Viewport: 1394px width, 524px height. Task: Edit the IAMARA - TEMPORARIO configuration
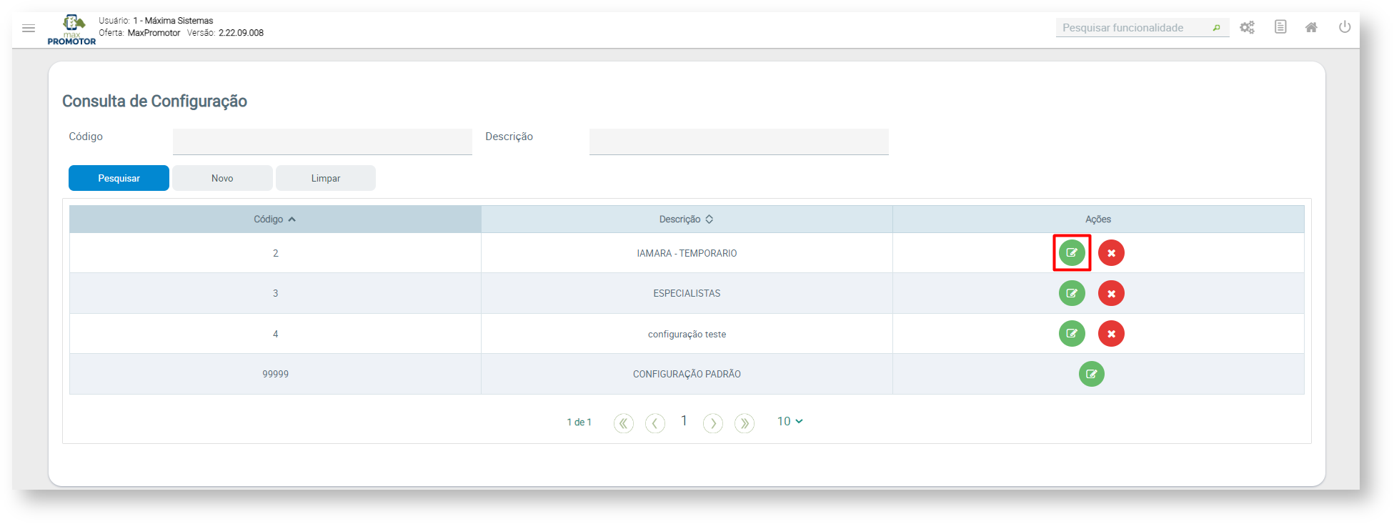[1072, 252]
